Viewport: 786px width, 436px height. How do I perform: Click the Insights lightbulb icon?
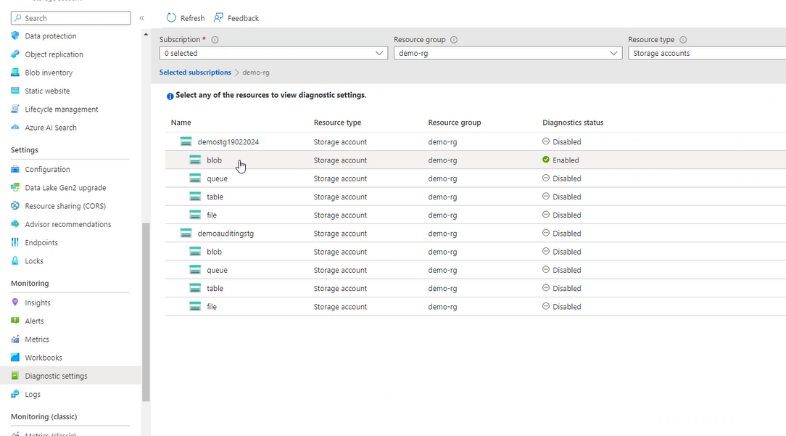tap(15, 303)
